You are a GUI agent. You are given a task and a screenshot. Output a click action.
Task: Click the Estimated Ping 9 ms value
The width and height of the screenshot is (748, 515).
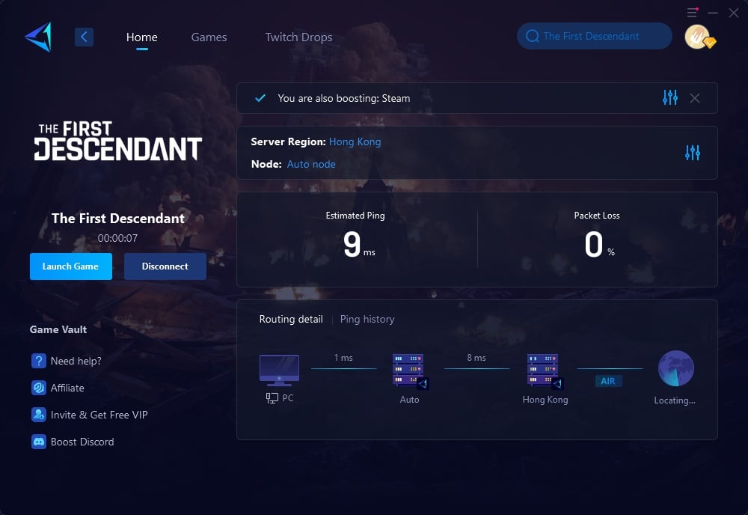(x=359, y=244)
